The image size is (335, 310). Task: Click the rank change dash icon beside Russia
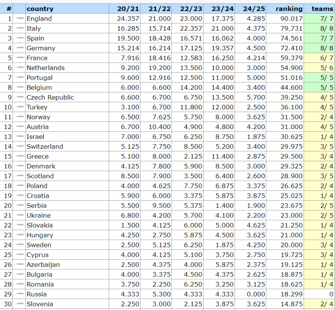(x=20, y=294)
